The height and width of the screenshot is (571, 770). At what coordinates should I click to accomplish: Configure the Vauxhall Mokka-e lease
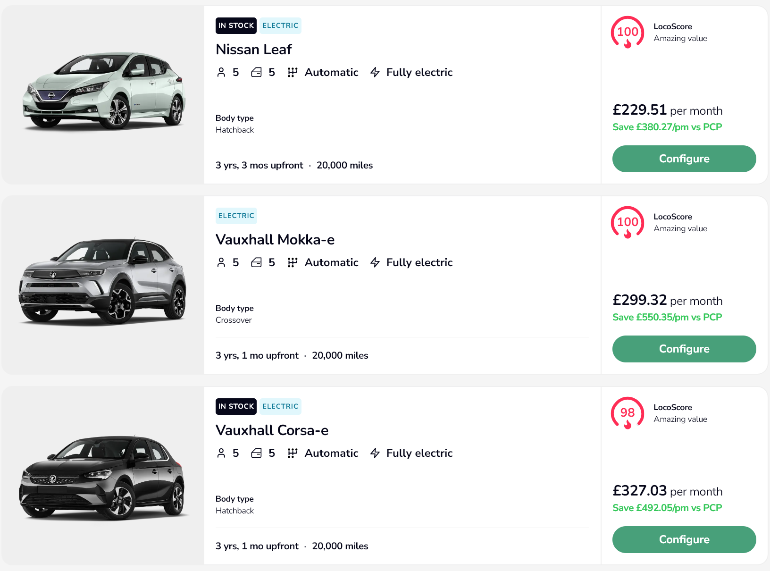coord(684,349)
